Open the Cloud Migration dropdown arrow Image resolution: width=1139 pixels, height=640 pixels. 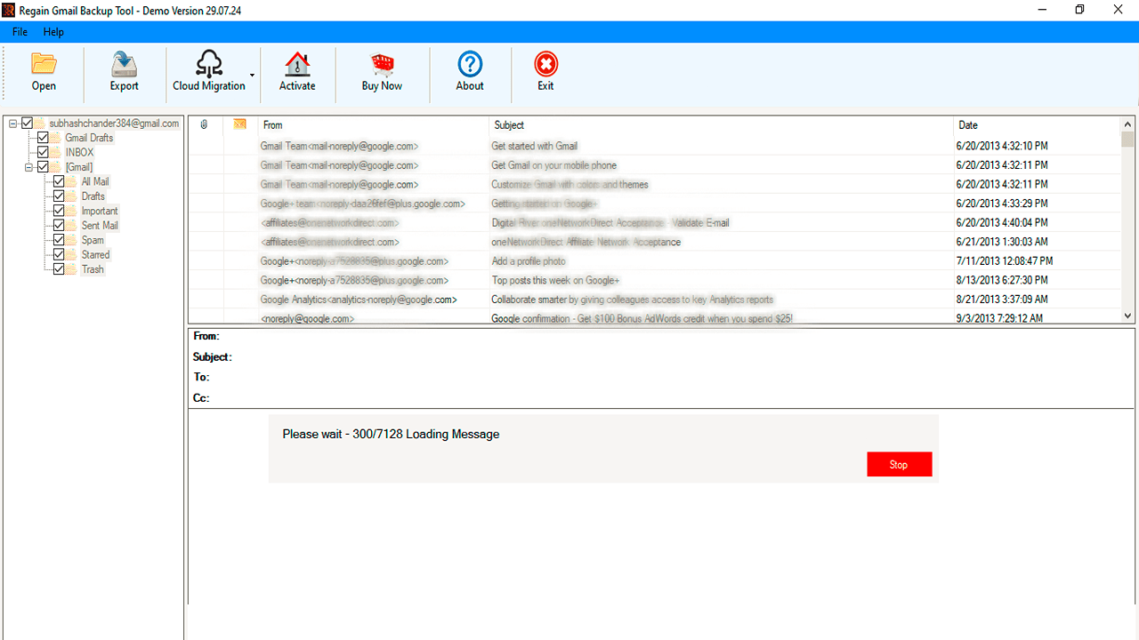click(x=252, y=75)
